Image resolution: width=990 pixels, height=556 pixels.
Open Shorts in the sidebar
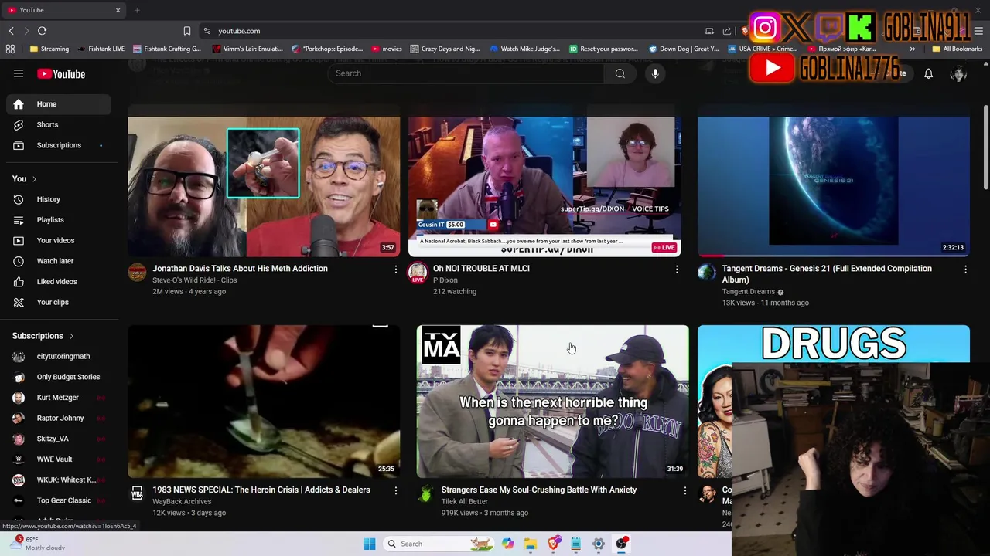[x=59, y=124]
